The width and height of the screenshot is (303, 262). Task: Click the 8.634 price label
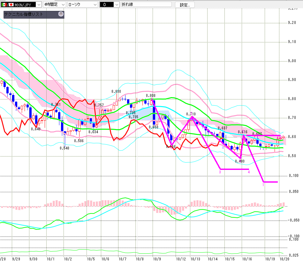point(93,132)
